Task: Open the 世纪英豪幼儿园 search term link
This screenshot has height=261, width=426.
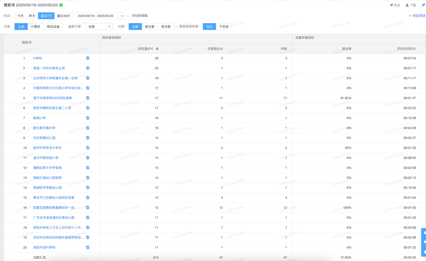Action: pyautogui.click(x=44, y=138)
